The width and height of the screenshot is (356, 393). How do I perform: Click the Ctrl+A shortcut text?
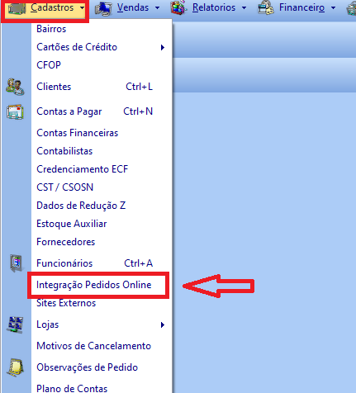coord(139,263)
